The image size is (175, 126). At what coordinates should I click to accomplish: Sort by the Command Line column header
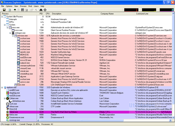tap(153, 14)
